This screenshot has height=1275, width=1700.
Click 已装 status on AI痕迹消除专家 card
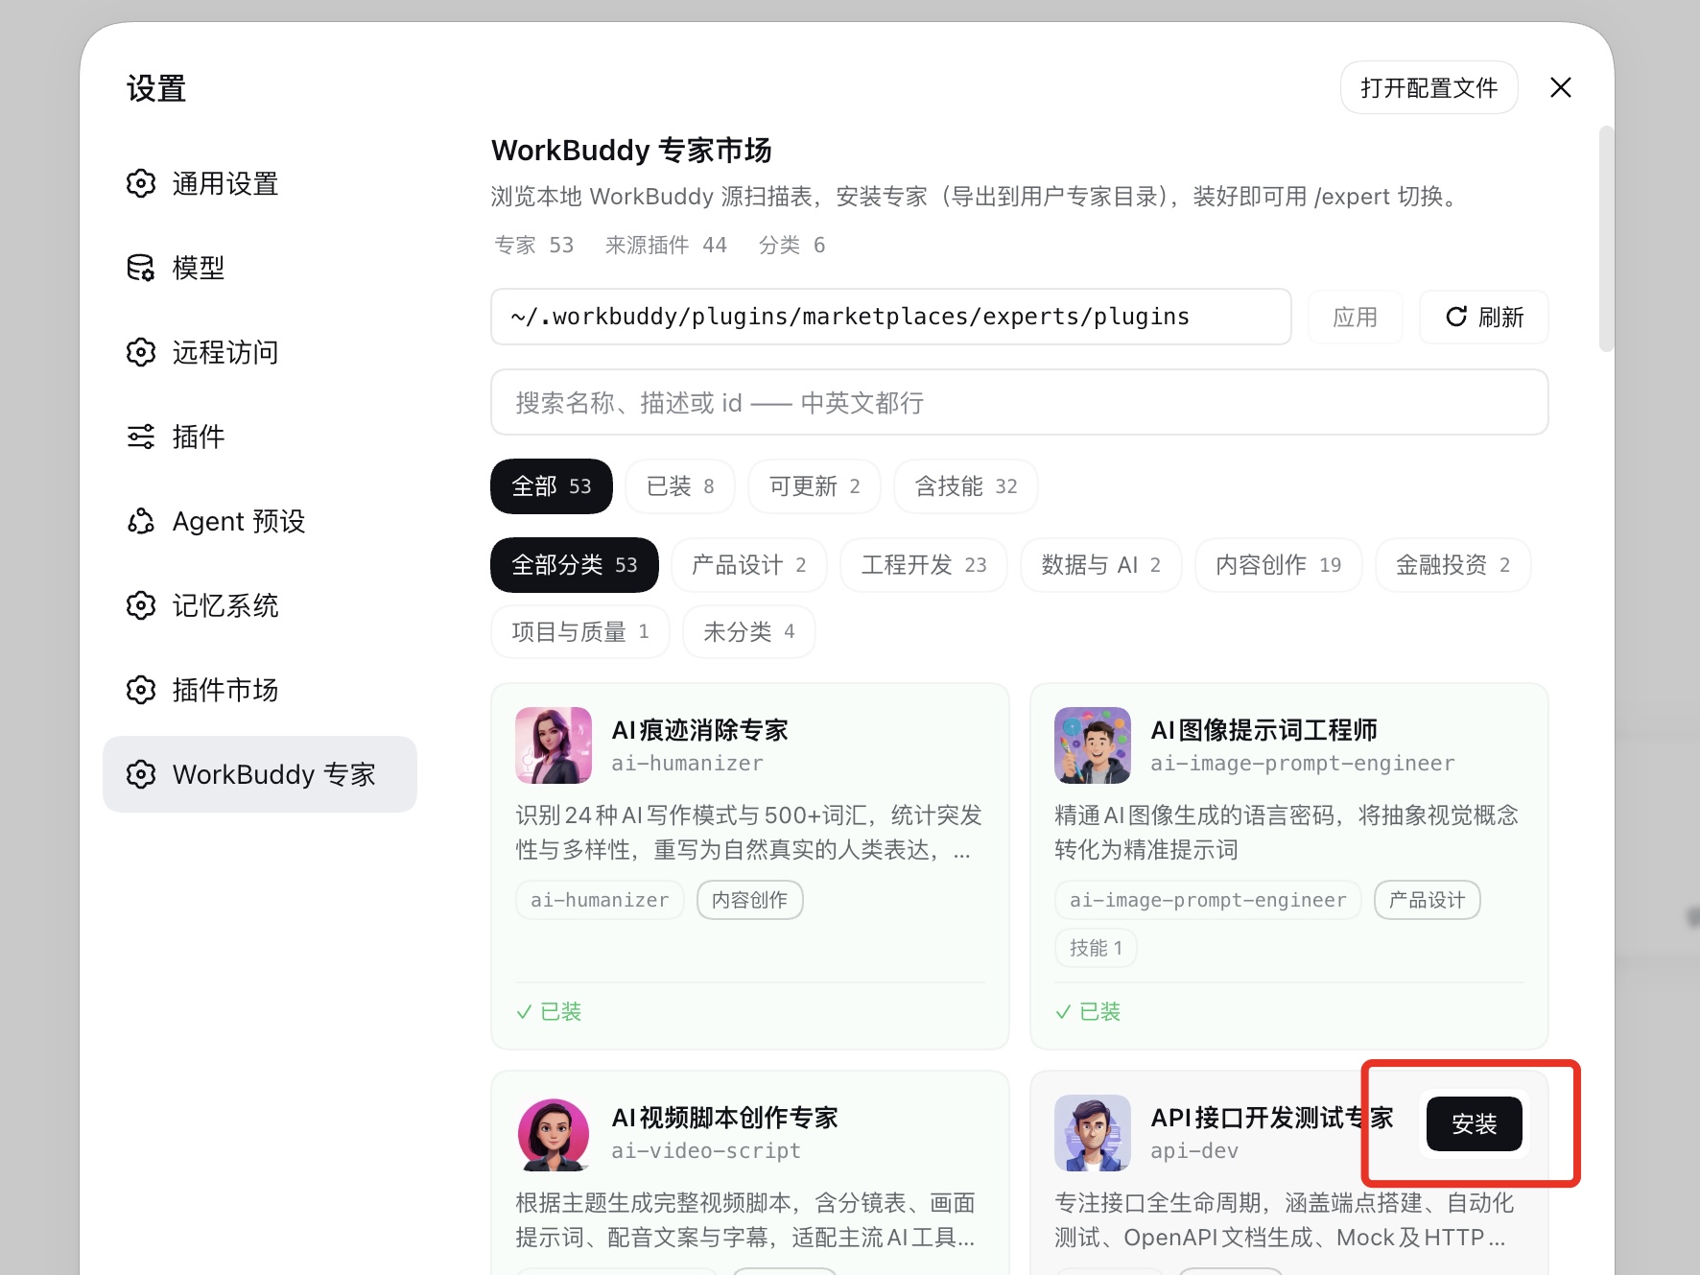click(550, 1011)
